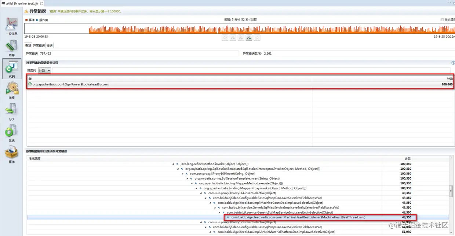
Task: Collapse $Proxy144.insertSelective(Object) node
Action: 201,193
